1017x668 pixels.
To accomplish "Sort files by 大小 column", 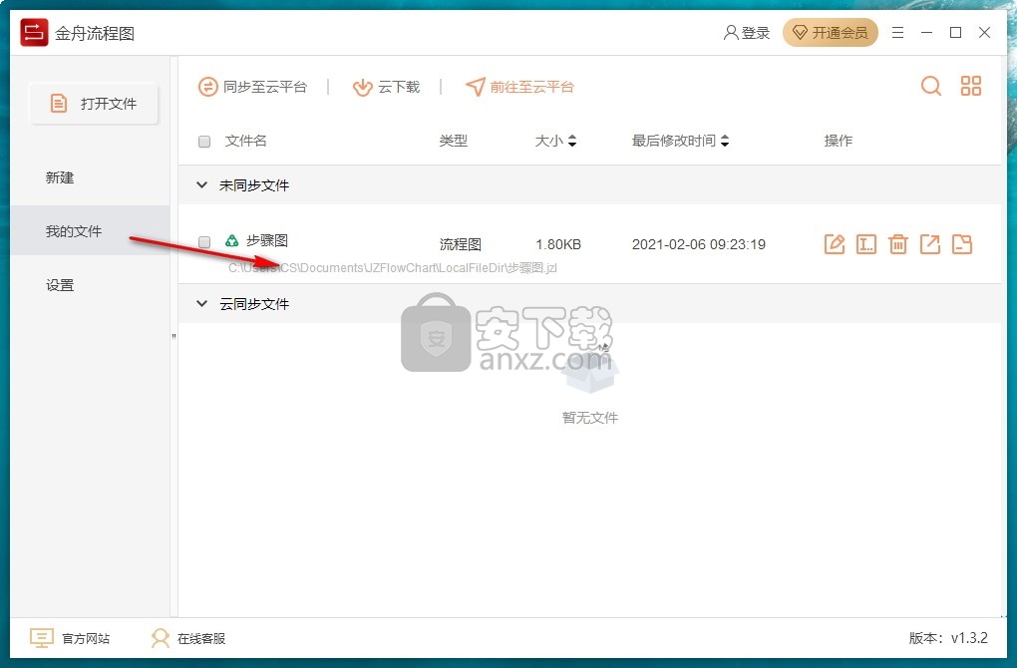I will [x=555, y=141].
